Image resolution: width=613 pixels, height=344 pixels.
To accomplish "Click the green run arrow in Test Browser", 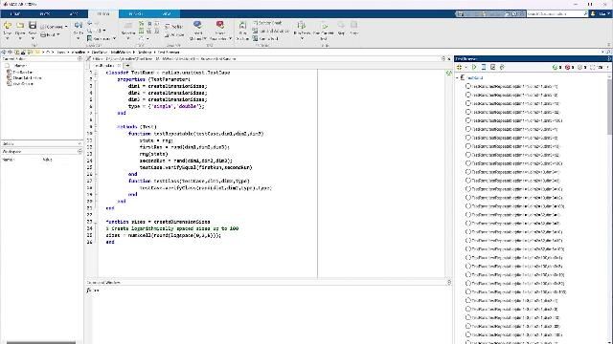I will (x=474, y=68).
